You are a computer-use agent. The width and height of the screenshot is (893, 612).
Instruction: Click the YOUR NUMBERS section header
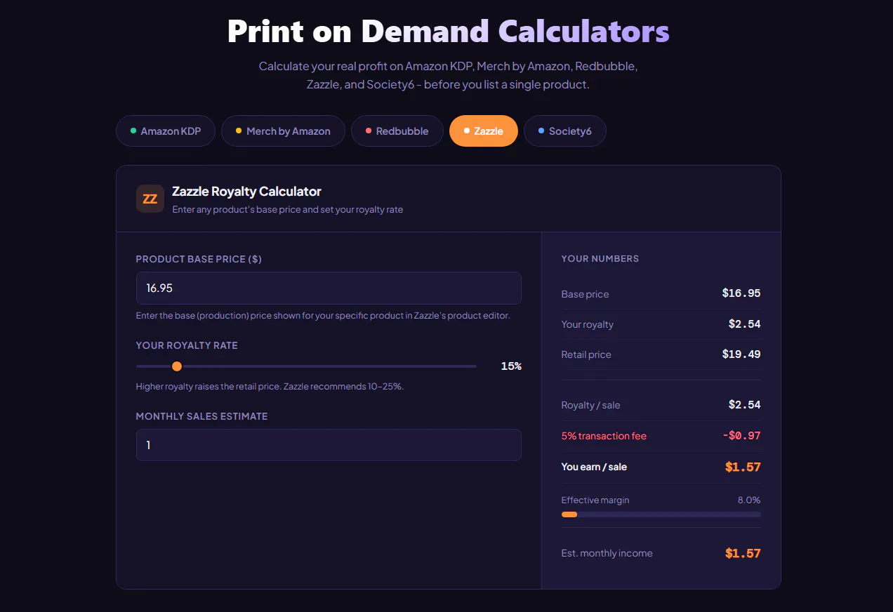click(600, 259)
